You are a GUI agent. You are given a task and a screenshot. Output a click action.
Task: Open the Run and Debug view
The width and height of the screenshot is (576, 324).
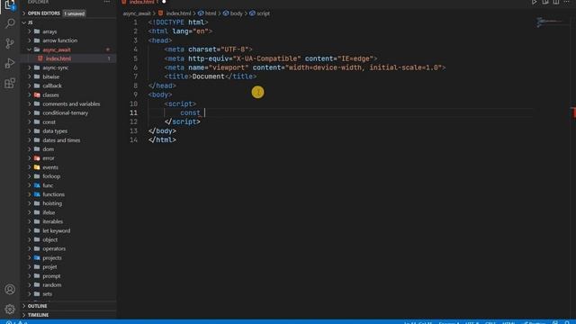point(10,63)
